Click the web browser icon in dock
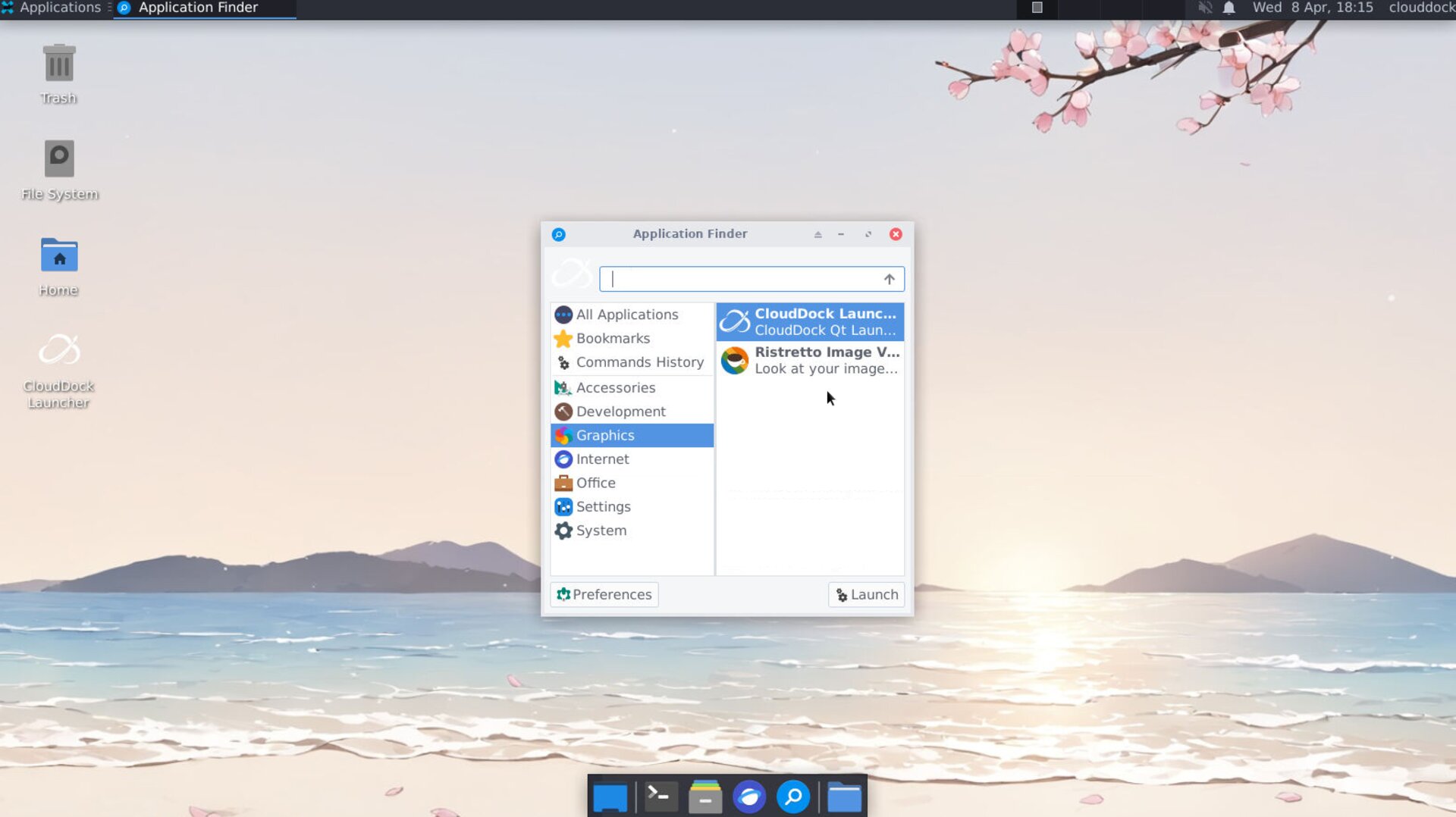Viewport: 1456px width, 817px height. [748, 797]
